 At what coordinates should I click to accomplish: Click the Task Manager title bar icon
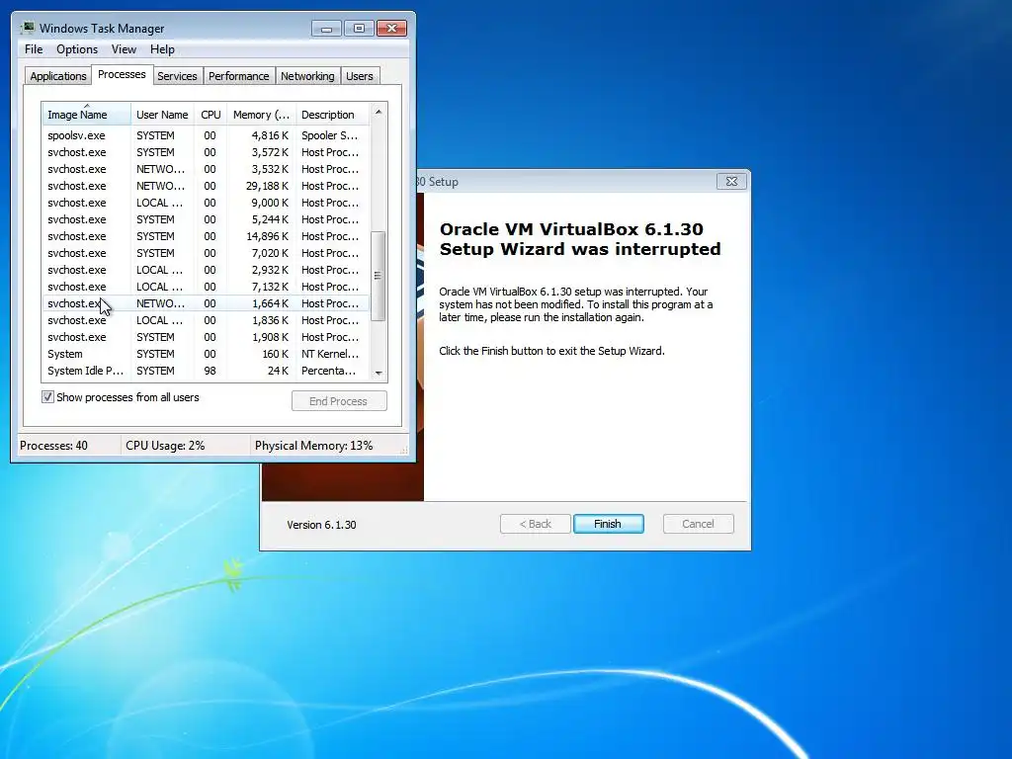click(27, 28)
